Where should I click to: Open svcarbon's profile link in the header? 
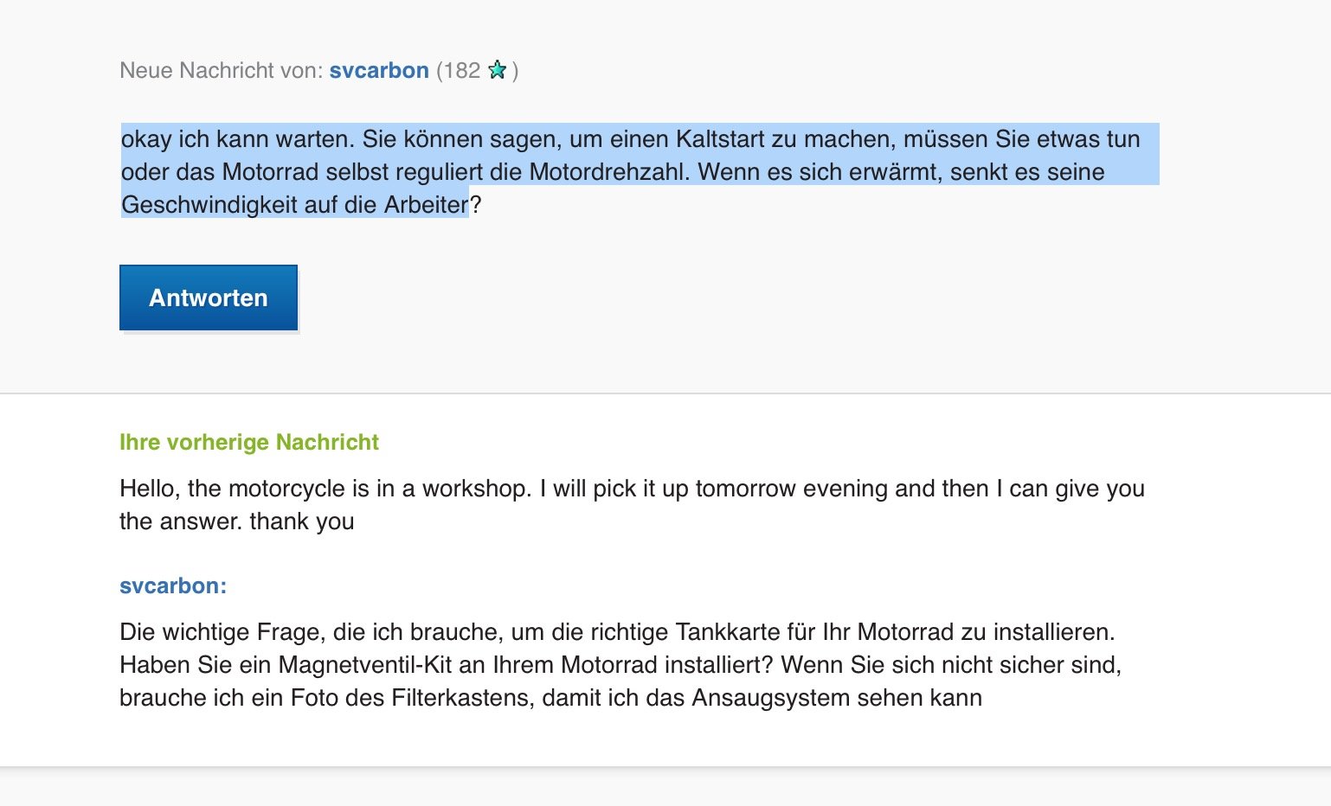coord(379,70)
